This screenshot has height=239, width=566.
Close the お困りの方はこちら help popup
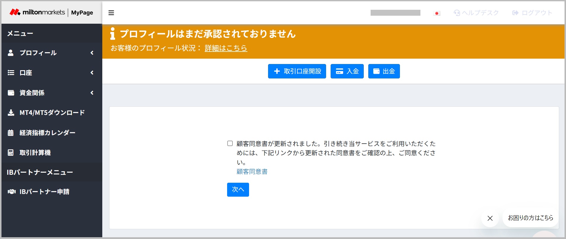tap(490, 218)
